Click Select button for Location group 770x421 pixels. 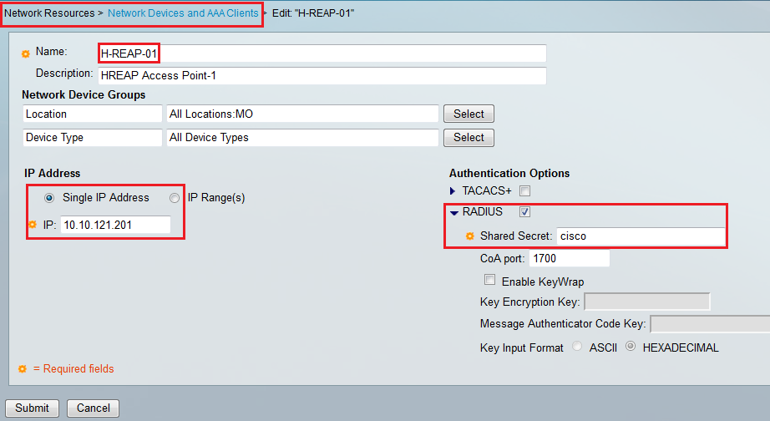(469, 114)
